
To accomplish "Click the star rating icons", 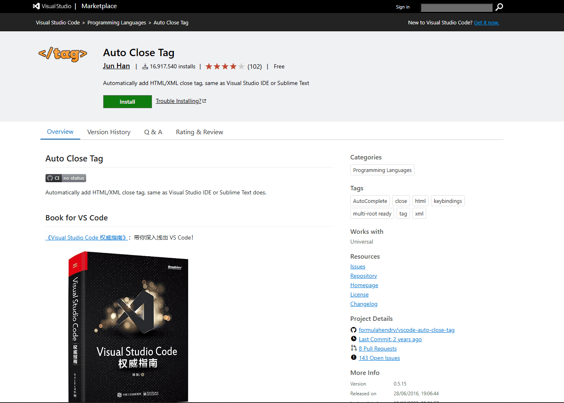I will (225, 66).
